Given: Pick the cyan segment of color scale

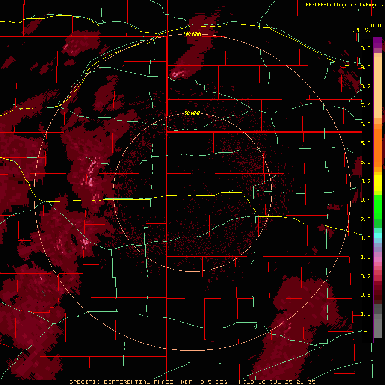Looking at the screenshot, I should (378, 235).
